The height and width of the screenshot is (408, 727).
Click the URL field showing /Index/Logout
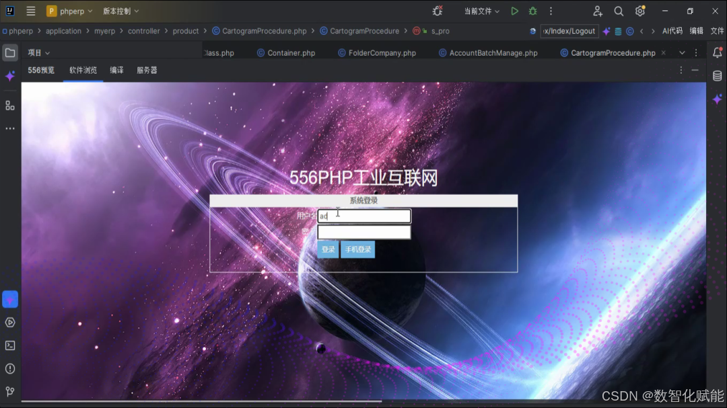click(569, 31)
